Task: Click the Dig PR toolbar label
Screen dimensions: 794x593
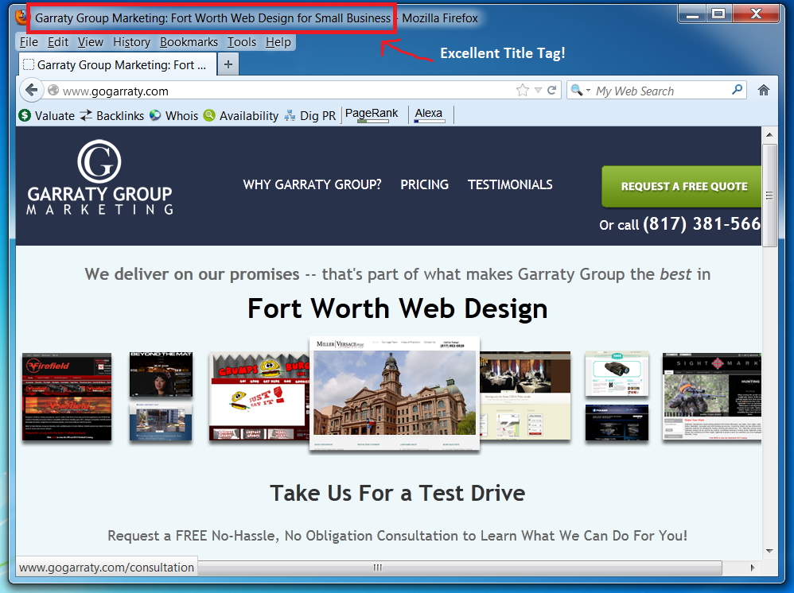Action: coord(317,116)
